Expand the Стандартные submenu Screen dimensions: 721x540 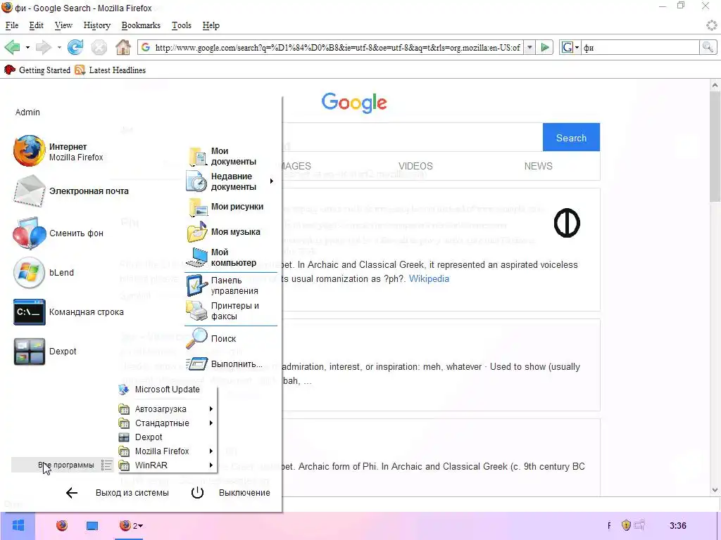coord(166,423)
